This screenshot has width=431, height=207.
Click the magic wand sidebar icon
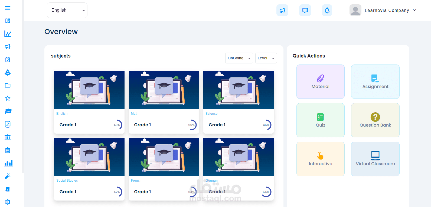8,176
